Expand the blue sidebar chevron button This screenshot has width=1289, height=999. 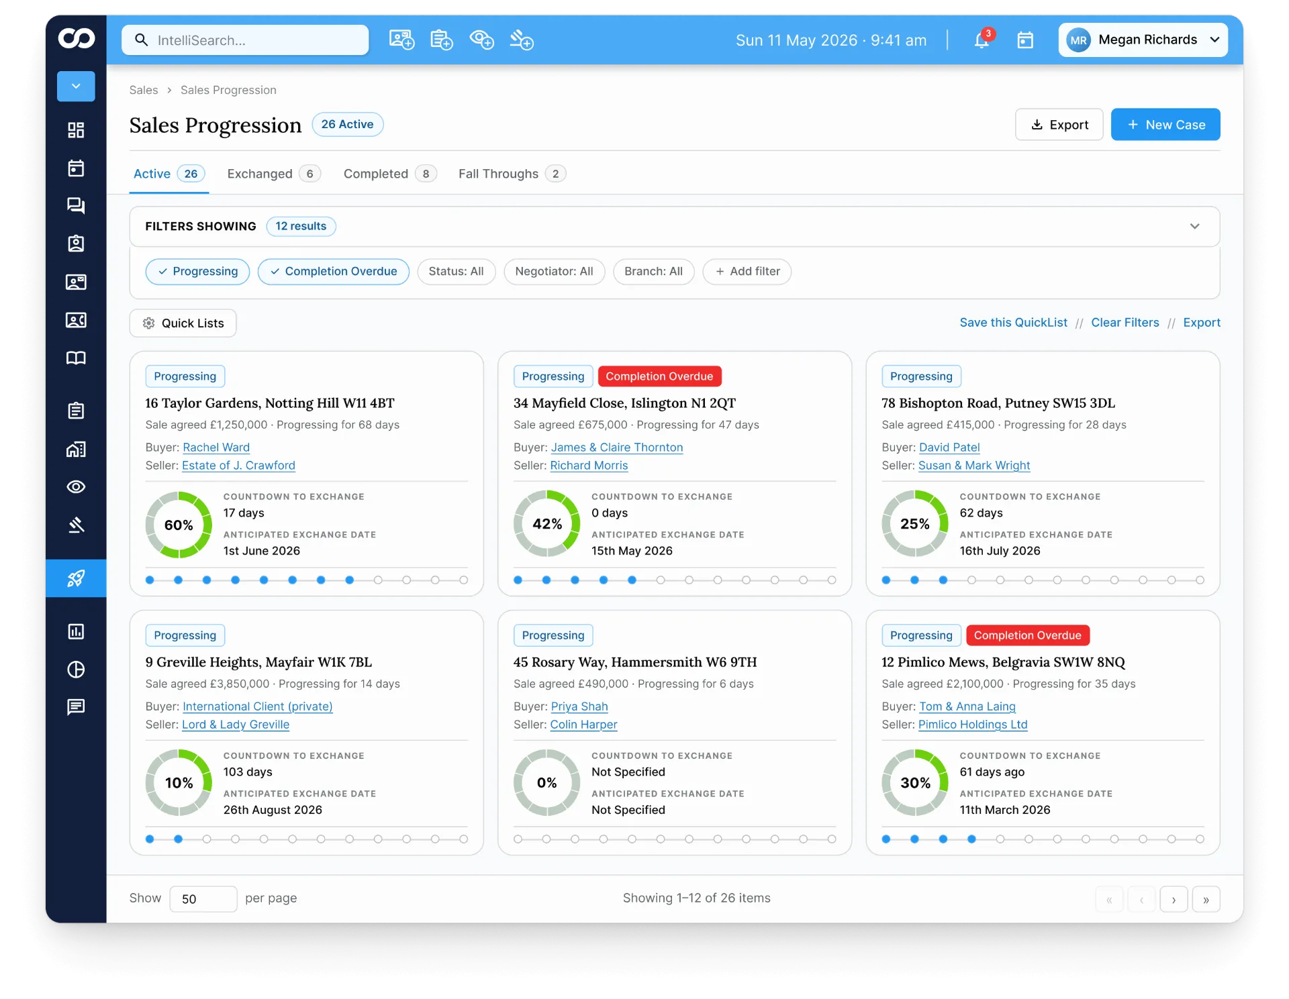76,86
